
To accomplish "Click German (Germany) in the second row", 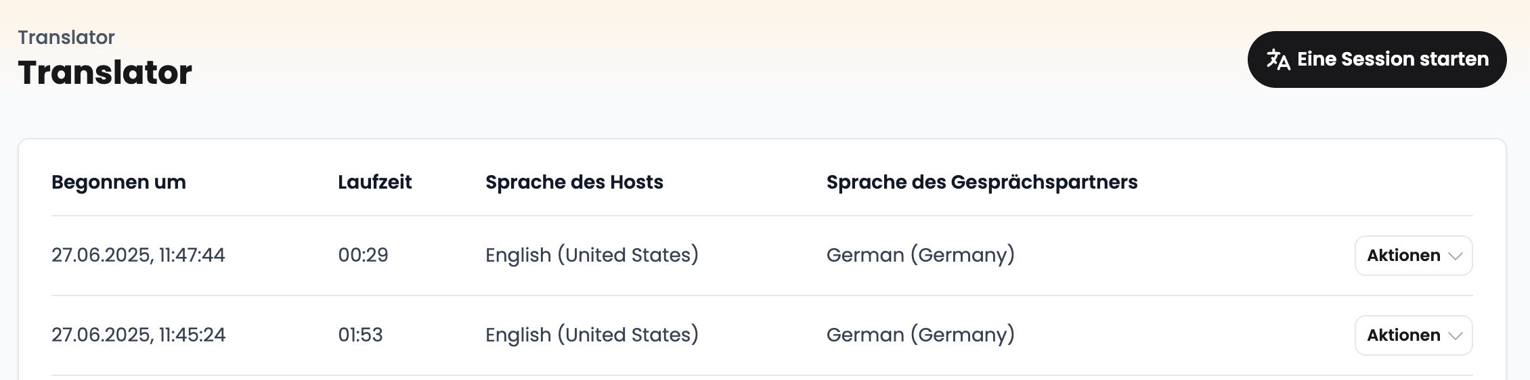I will (x=921, y=335).
